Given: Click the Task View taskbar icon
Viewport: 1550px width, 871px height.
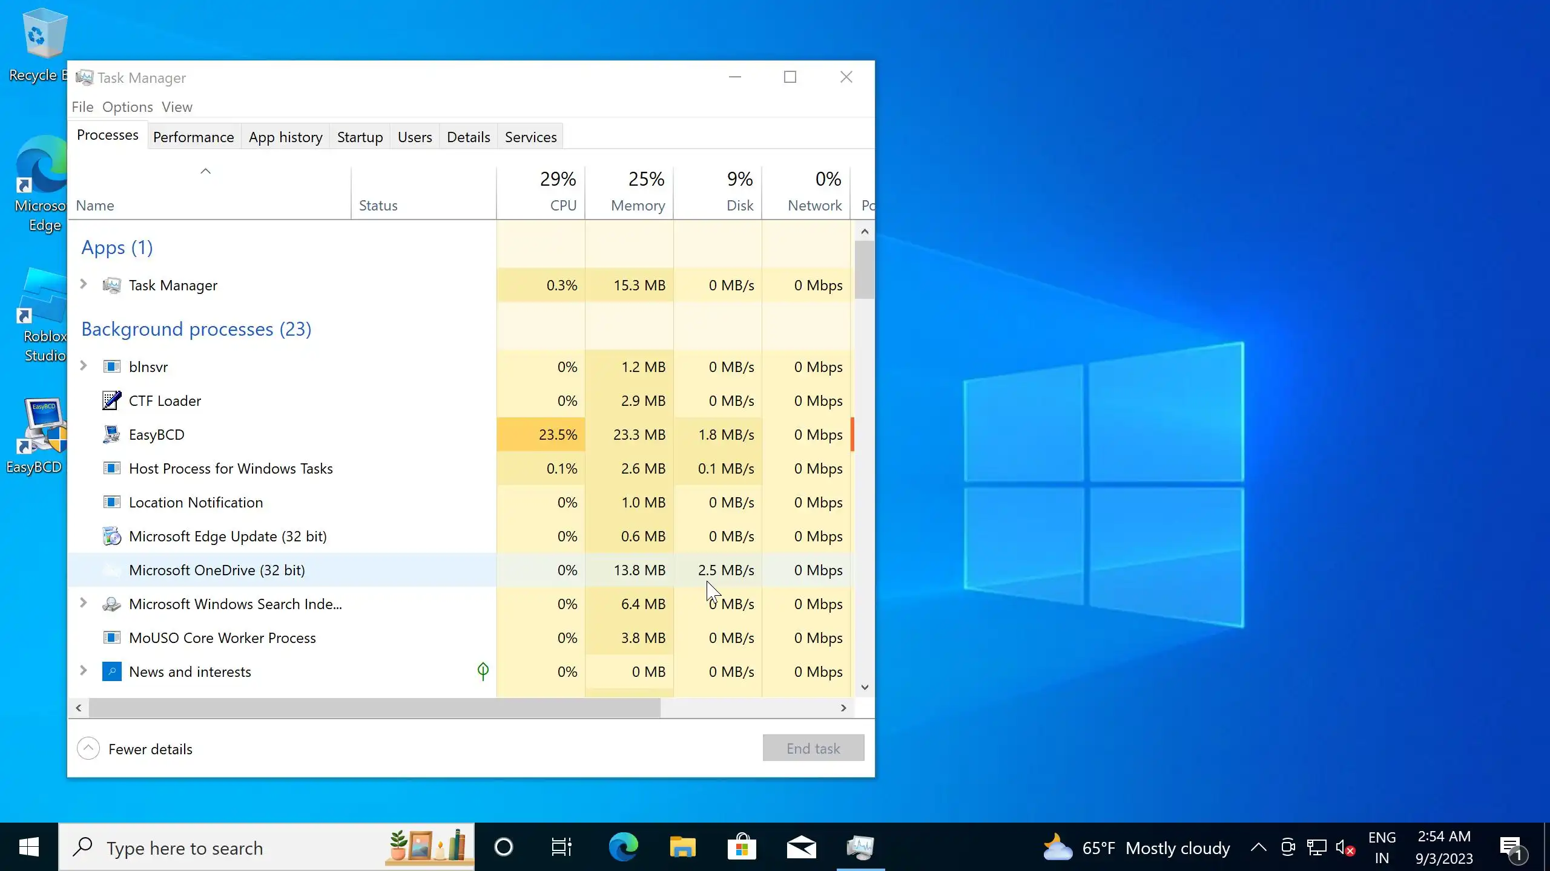Looking at the screenshot, I should pos(562,847).
